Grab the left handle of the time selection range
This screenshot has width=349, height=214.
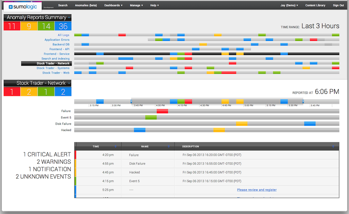click(131, 102)
